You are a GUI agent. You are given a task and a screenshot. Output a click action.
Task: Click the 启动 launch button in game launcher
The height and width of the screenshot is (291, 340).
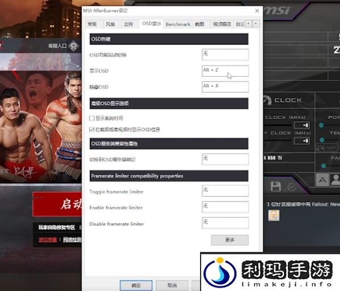coord(57,204)
